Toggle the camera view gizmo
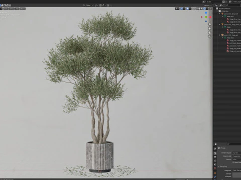Image resolution: width=241 pixels, height=180 pixels. pyautogui.click(x=209, y=32)
